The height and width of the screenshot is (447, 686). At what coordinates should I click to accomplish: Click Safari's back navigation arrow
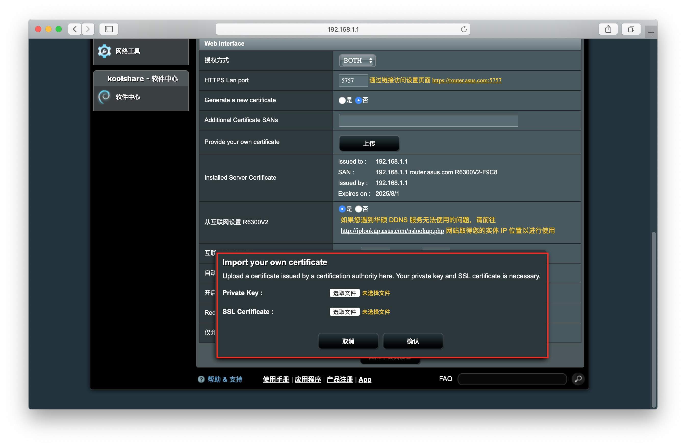click(x=75, y=29)
